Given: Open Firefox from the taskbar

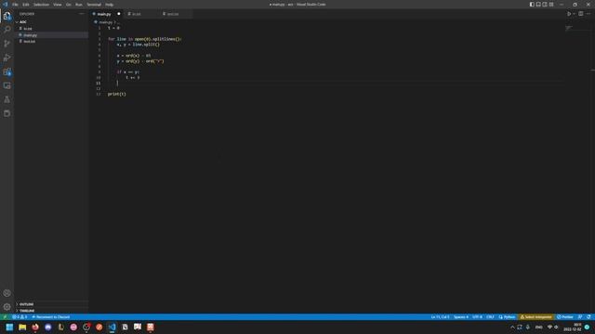Looking at the screenshot, I should click(35, 327).
